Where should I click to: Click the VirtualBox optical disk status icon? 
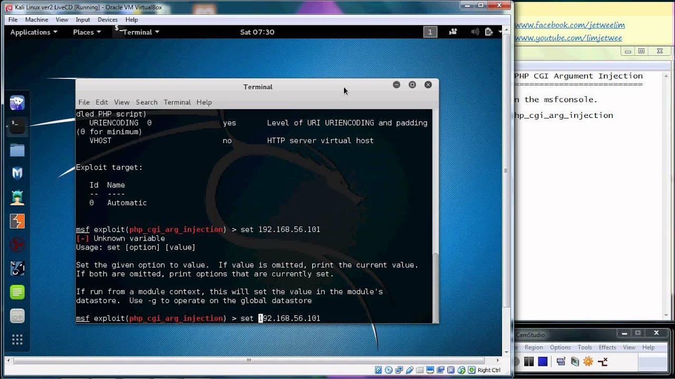tap(389, 370)
